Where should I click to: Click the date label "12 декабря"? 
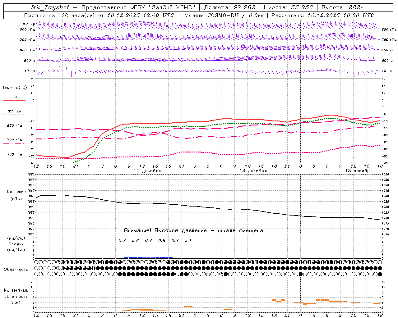tap(253, 171)
